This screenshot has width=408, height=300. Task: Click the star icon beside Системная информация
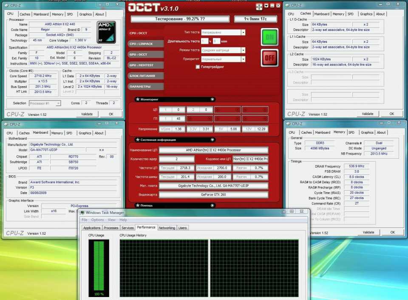click(138, 140)
